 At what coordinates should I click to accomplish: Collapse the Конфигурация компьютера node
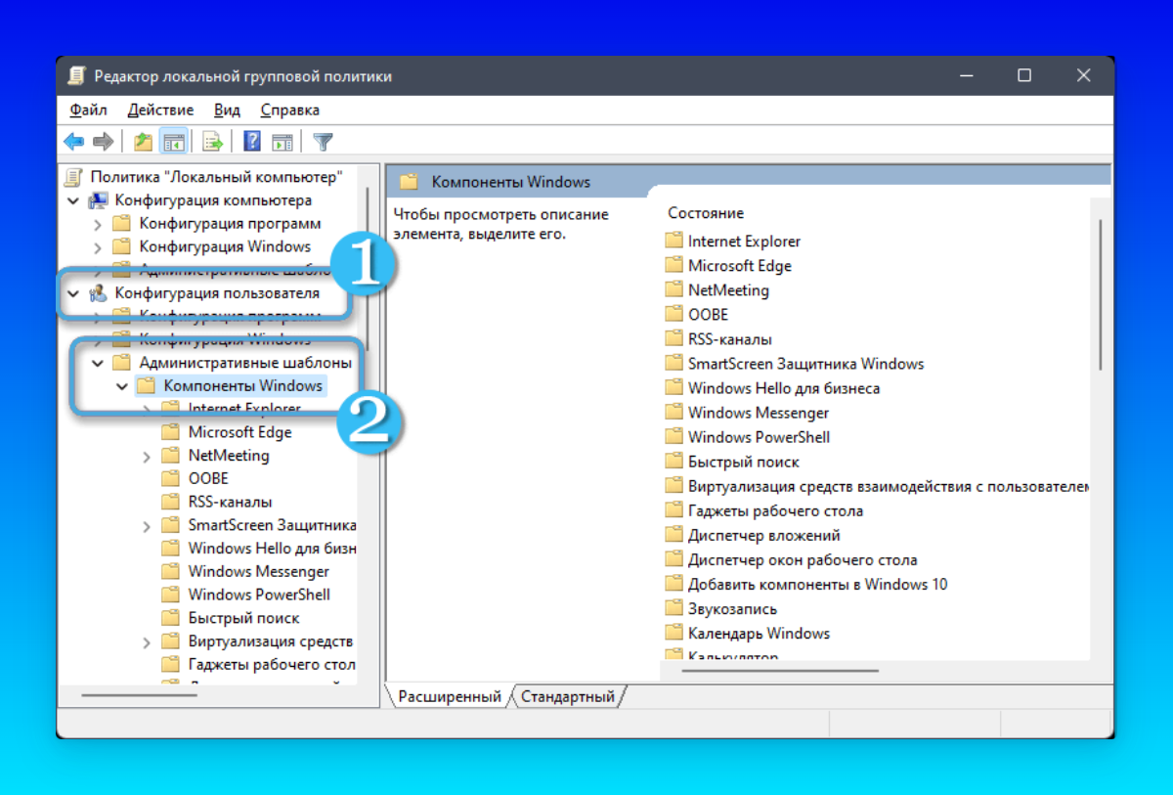click(x=72, y=200)
